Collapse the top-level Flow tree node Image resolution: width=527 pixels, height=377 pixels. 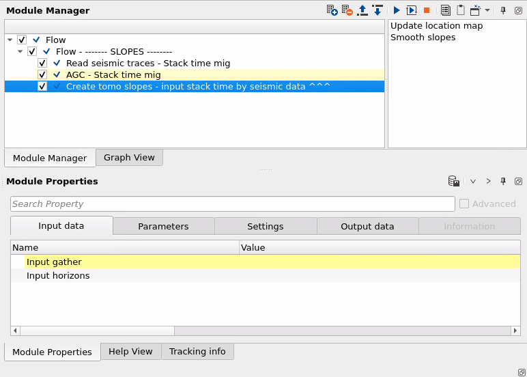pos(10,40)
